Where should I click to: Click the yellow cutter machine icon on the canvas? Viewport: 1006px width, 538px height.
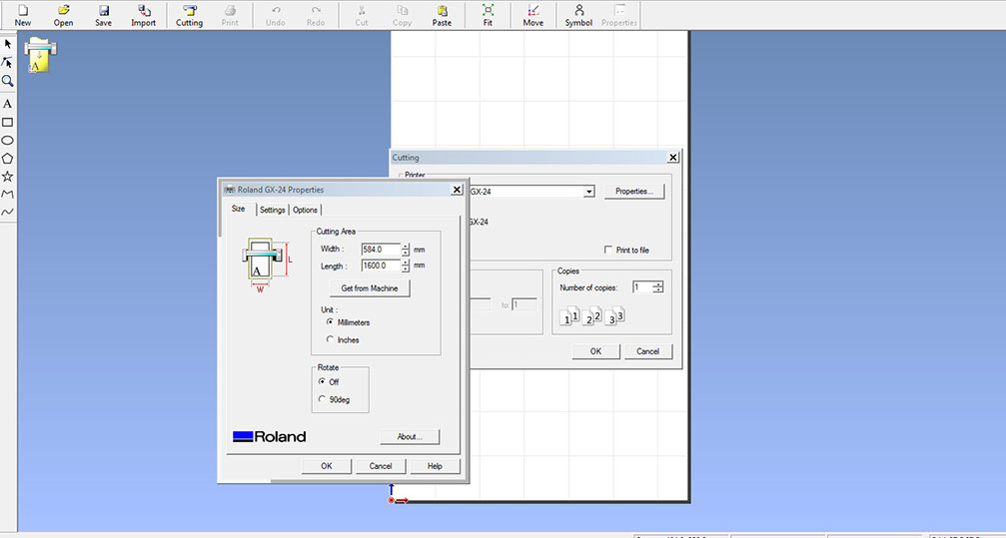click(x=40, y=57)
